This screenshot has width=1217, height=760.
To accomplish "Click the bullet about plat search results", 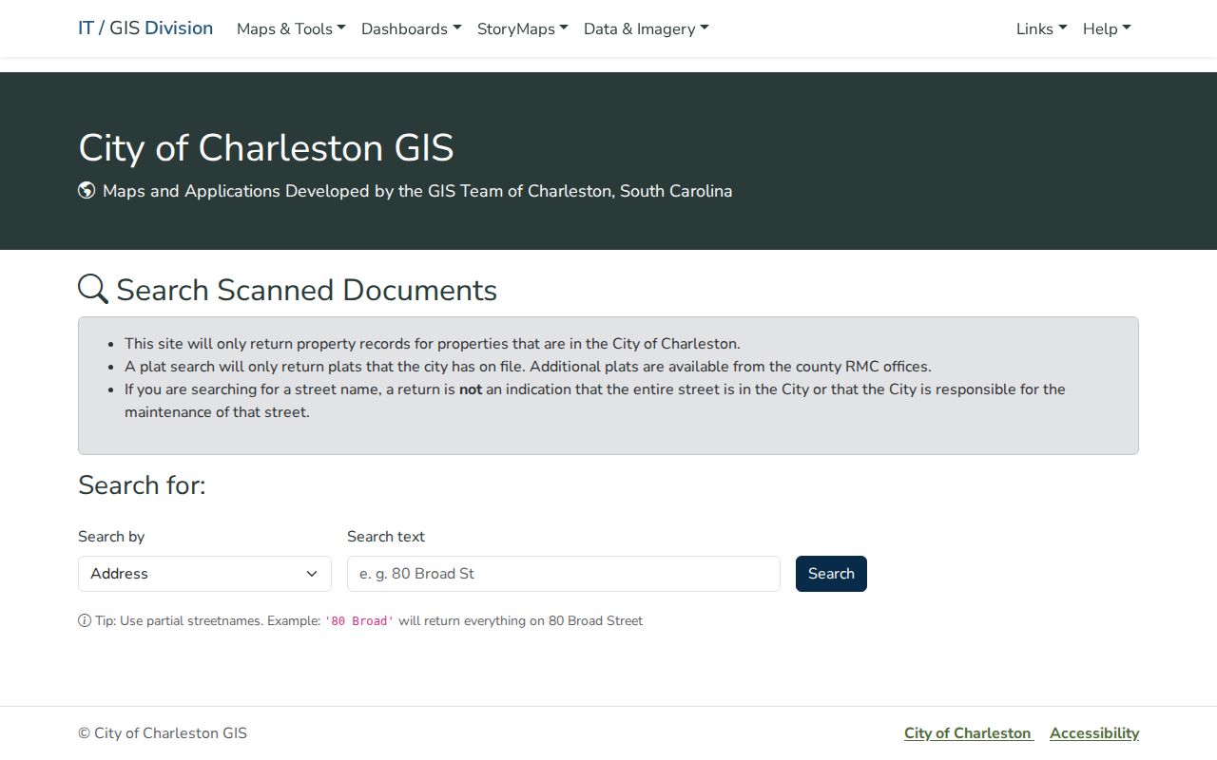I will click(528, 366).
